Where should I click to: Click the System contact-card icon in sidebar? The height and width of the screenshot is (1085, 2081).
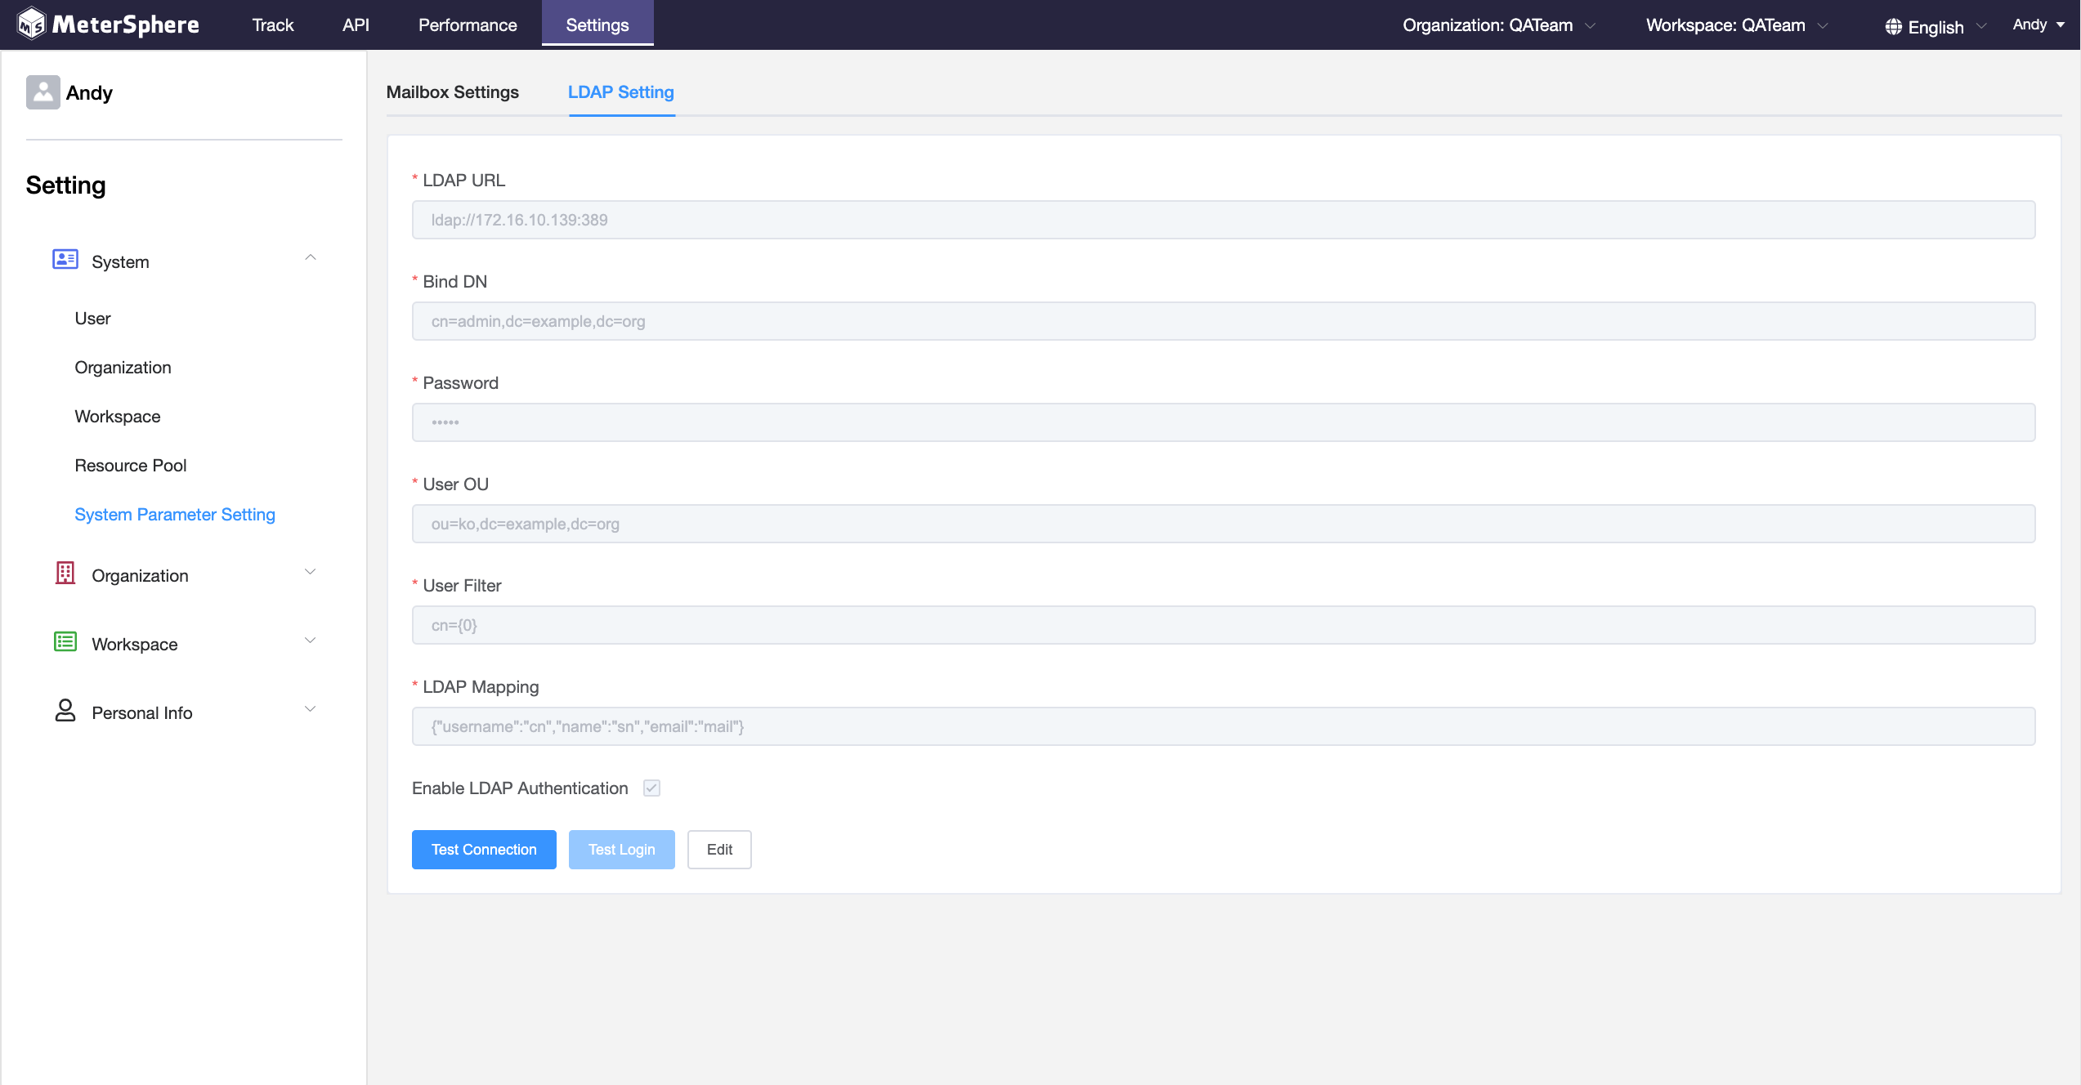pos(65,258)
